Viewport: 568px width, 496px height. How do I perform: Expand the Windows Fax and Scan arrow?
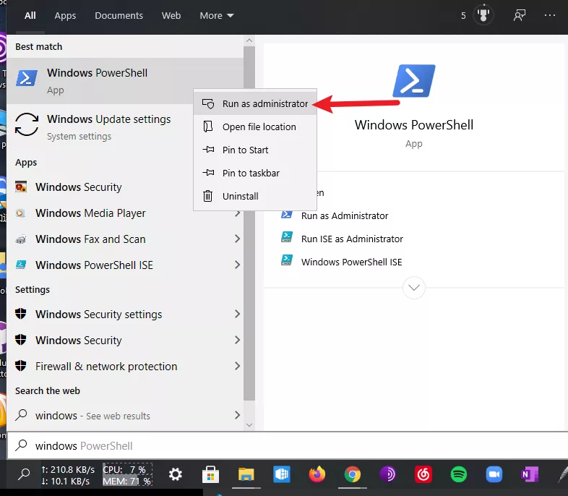(x=237, y=239)
